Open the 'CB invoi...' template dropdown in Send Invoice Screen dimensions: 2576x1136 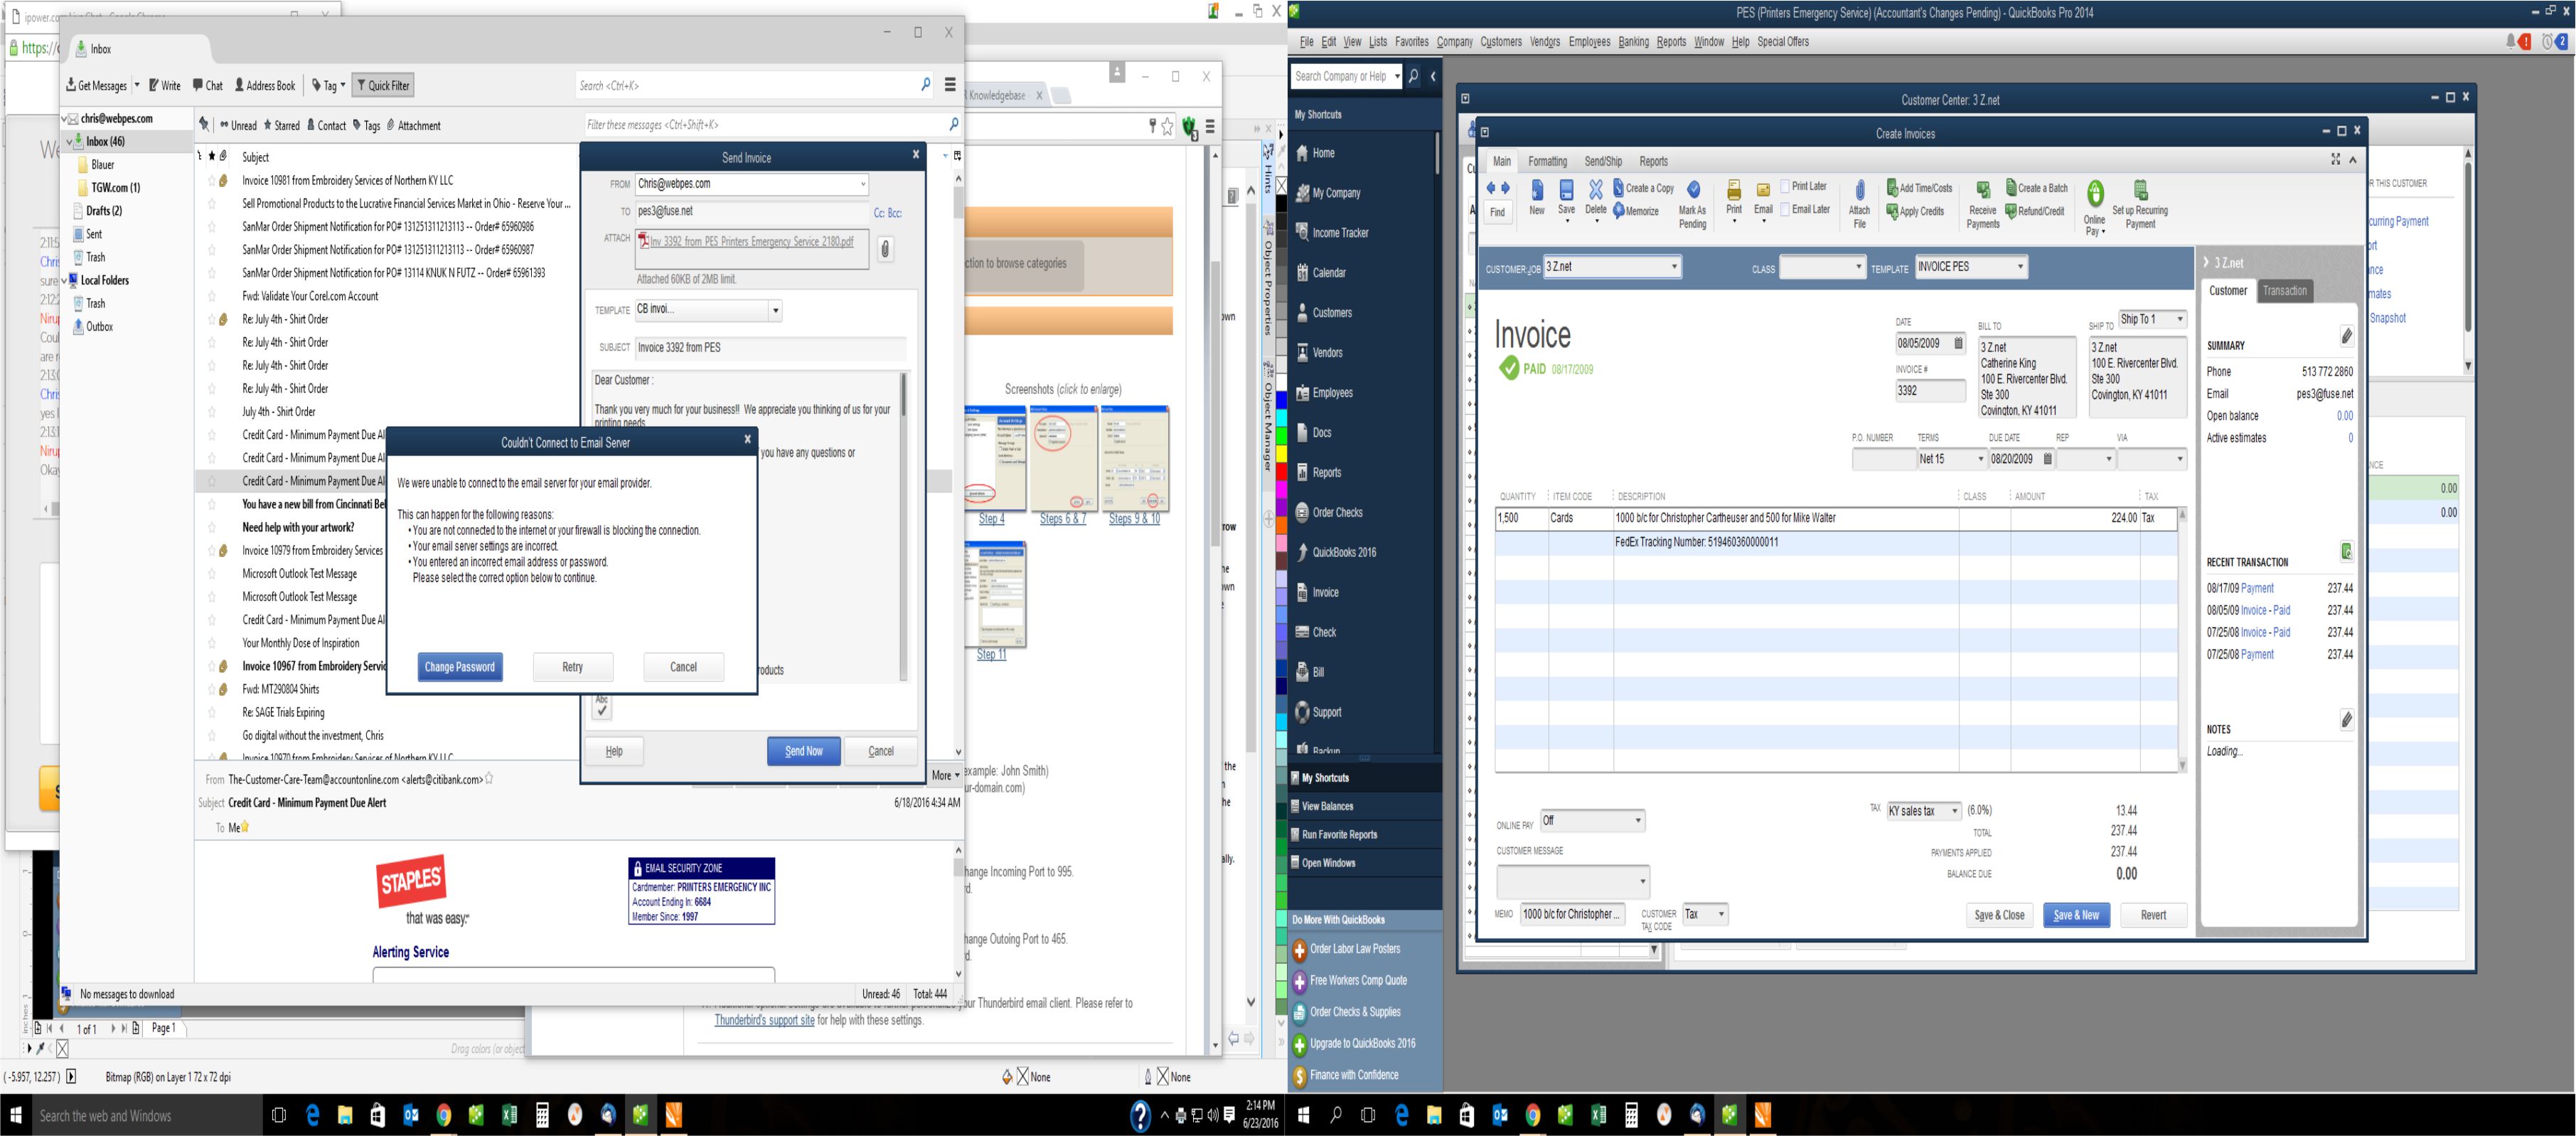(x=775, y=310)
